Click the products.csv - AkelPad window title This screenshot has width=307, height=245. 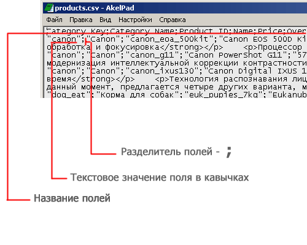click(95, 8)
